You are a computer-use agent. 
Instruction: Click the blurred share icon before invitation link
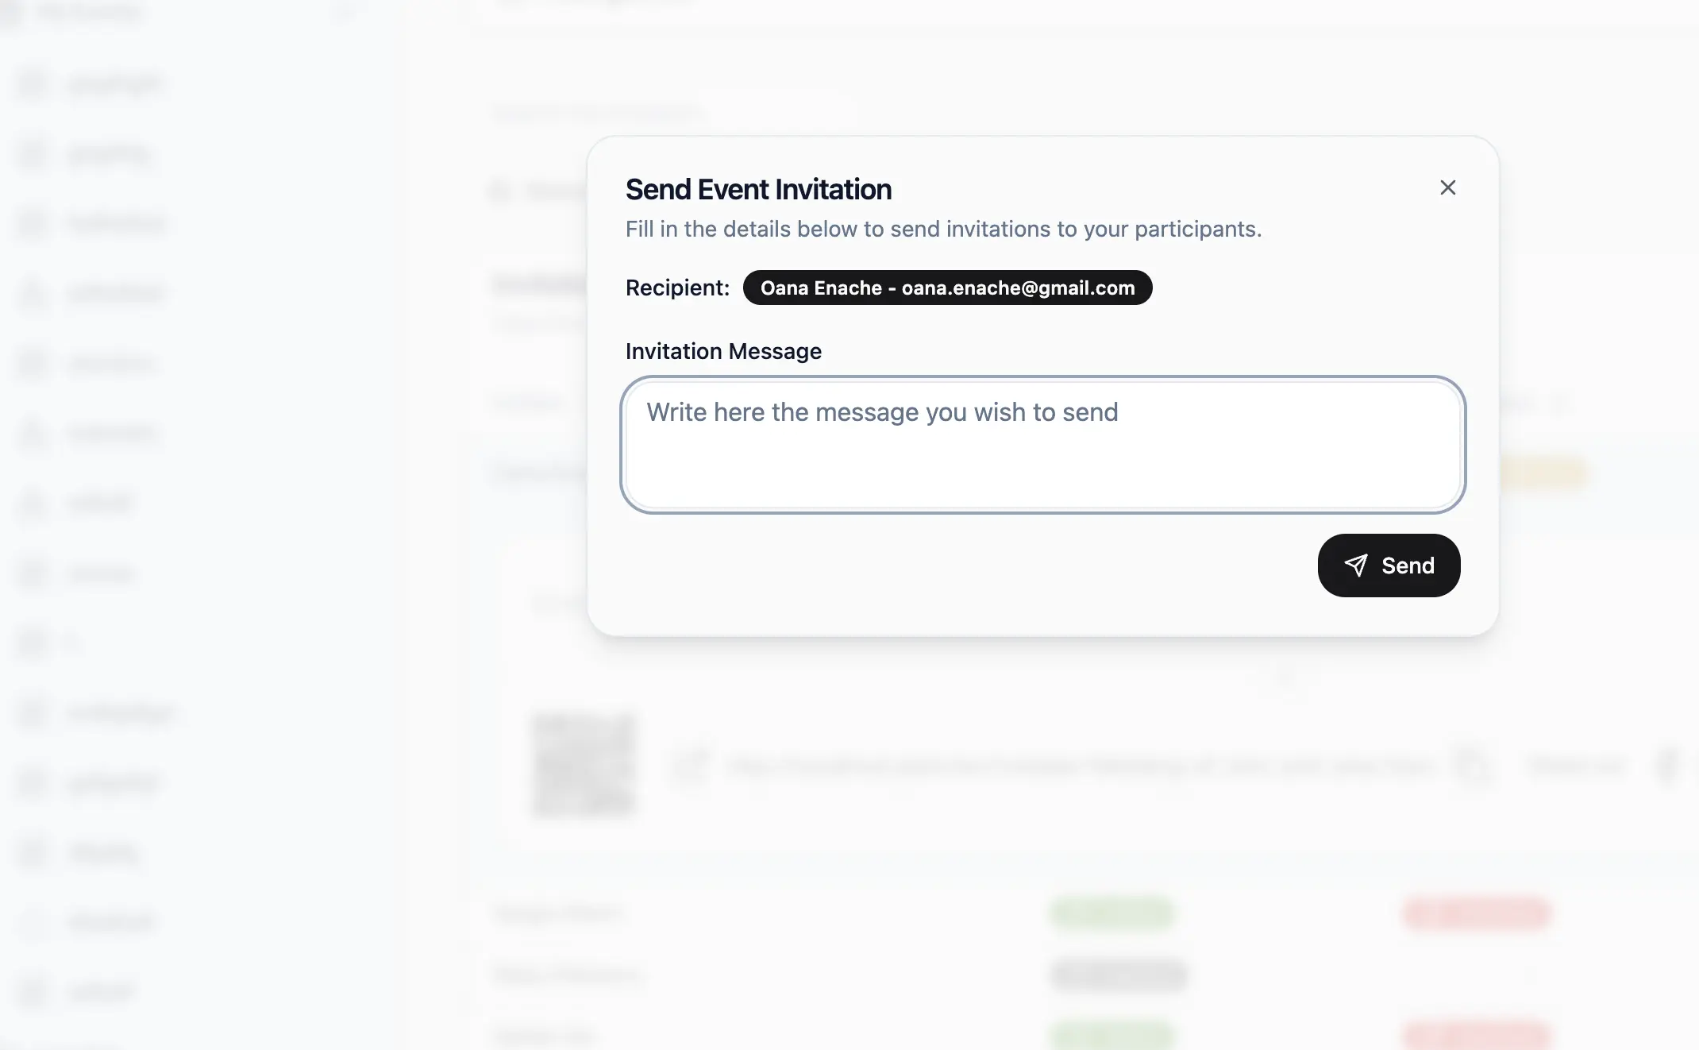690,766
